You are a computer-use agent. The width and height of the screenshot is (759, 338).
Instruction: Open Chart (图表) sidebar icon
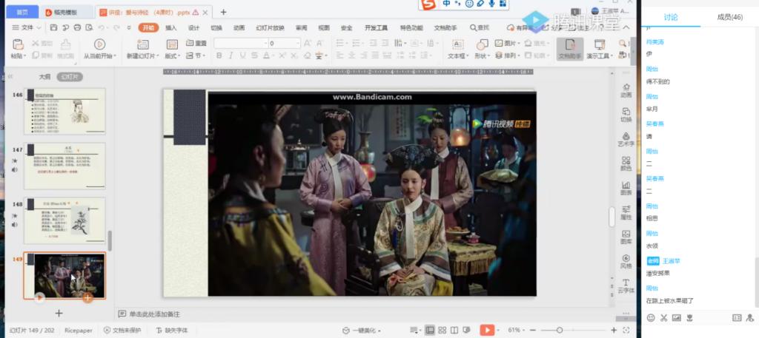[x=626, y=188]
